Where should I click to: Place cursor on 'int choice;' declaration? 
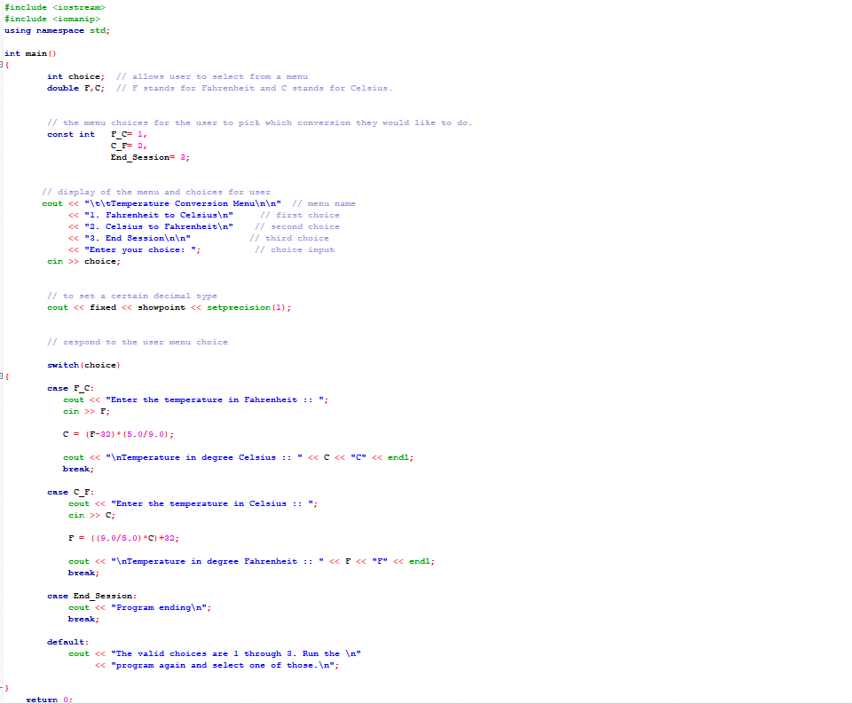[75, 76]
